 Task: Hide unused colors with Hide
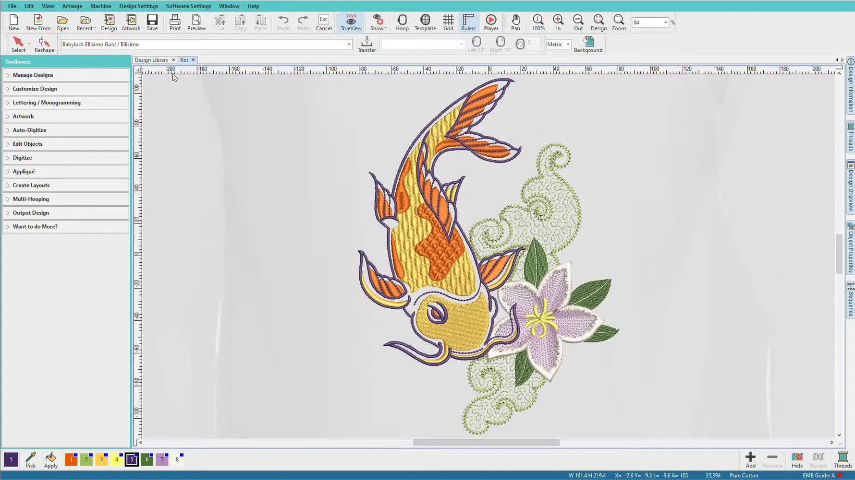tap(797, 459)
